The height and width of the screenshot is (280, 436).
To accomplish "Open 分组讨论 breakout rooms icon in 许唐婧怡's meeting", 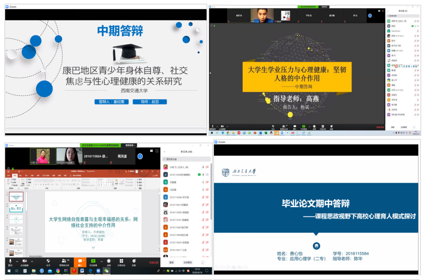I will click(121, 261).
